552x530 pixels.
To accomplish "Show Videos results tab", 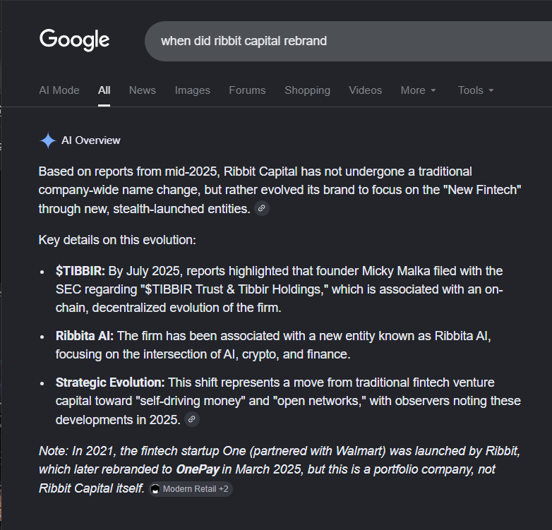I will coord(365,90).
